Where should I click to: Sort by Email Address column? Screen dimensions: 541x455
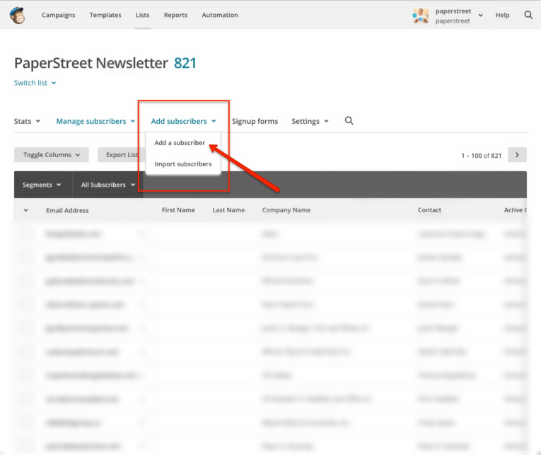point(67,210)
